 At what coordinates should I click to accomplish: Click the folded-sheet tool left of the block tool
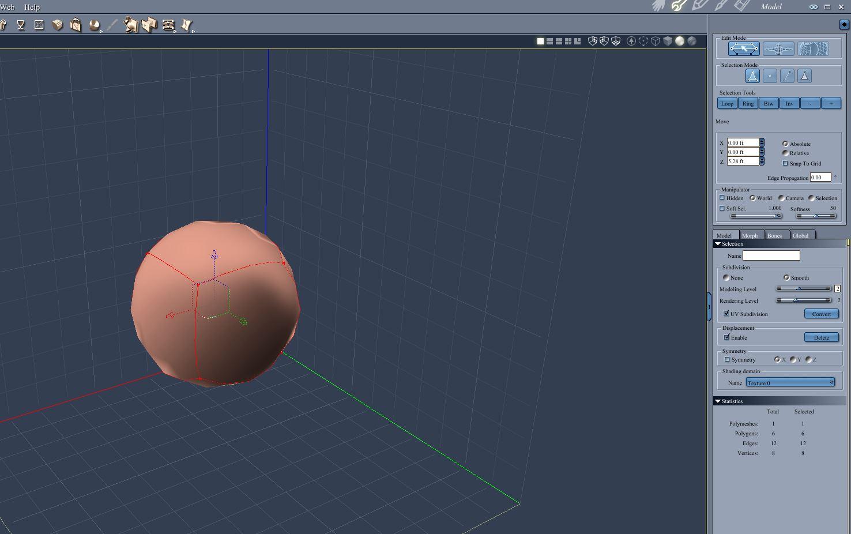131,25
